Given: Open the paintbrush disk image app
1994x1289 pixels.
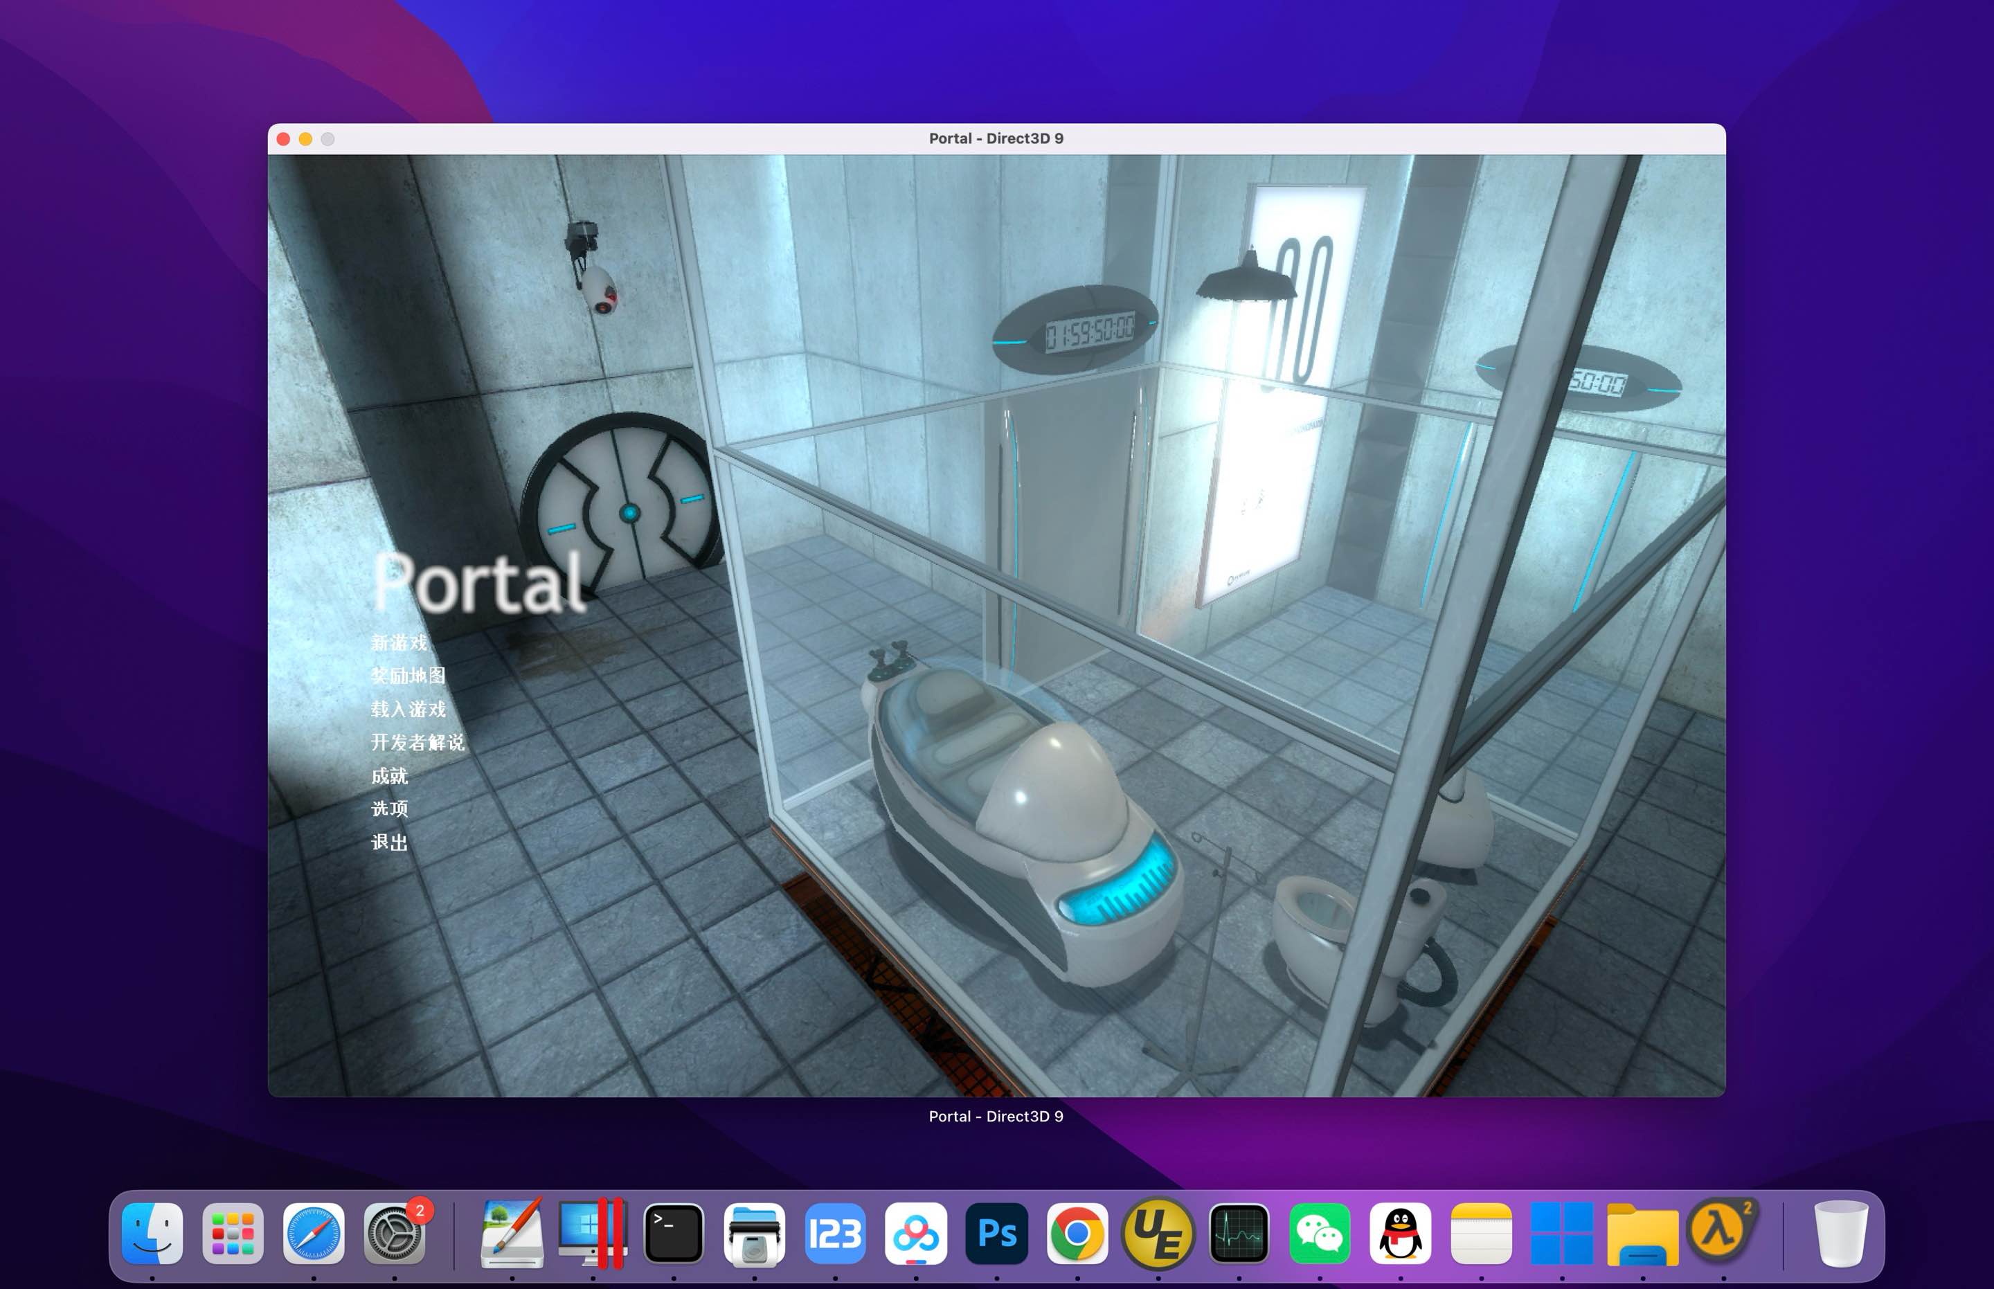Looking at the screenshot, I should tap(512, 1234).
